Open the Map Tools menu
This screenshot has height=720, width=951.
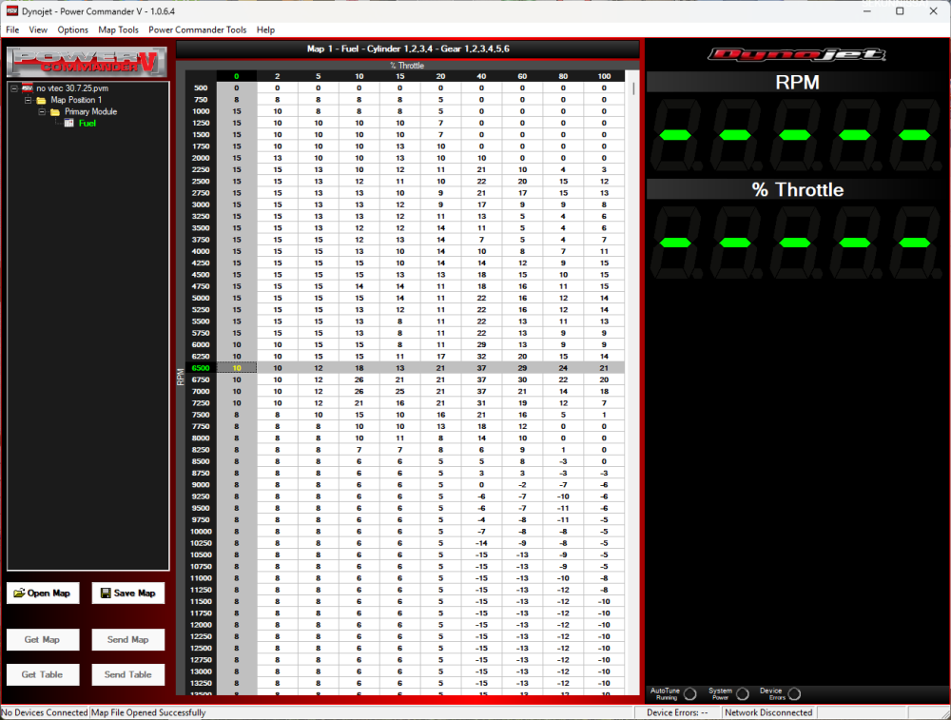click(x=118, y=30)
